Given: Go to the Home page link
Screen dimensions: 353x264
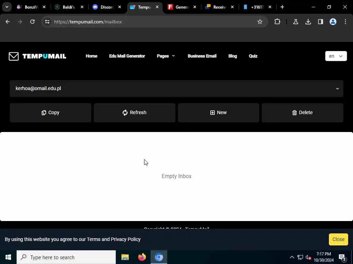Looking at the screenshot, I should click(91, 56).
